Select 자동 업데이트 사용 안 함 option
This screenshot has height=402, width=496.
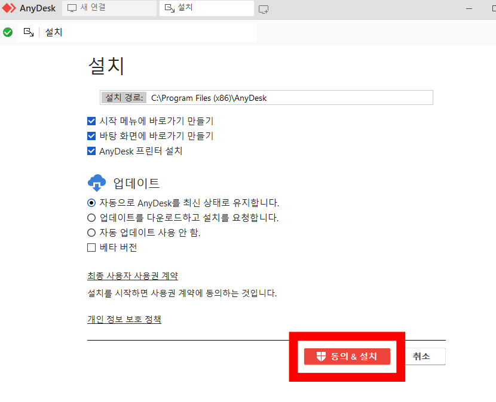tap(91, 233)
